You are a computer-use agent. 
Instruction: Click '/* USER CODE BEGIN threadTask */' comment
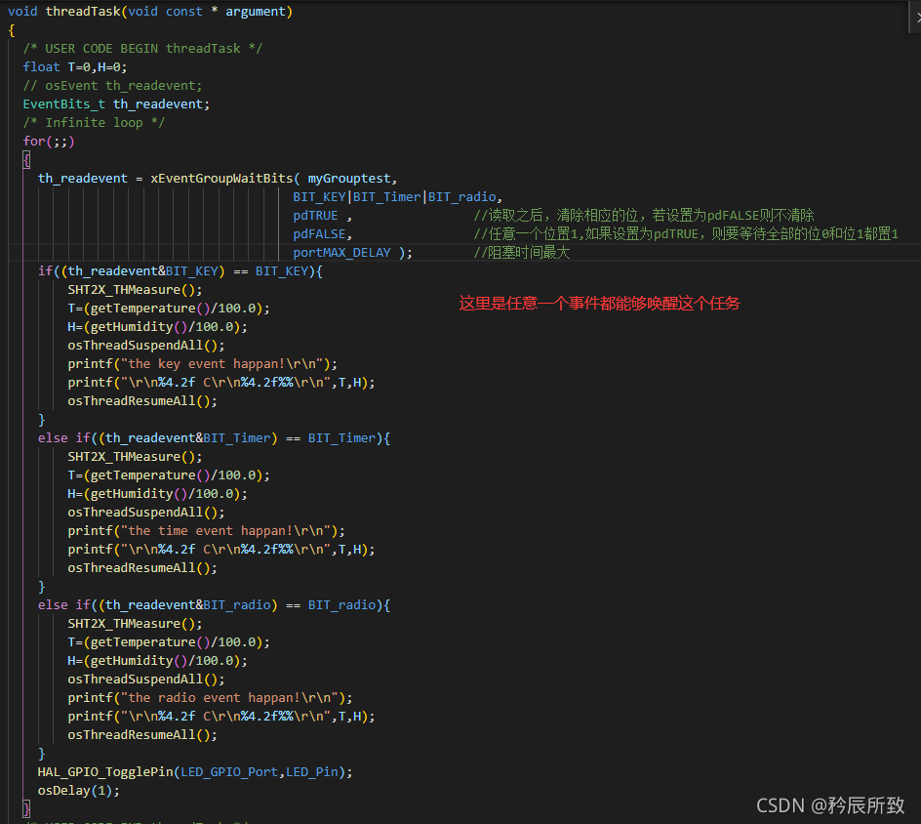tap(142, 48)
